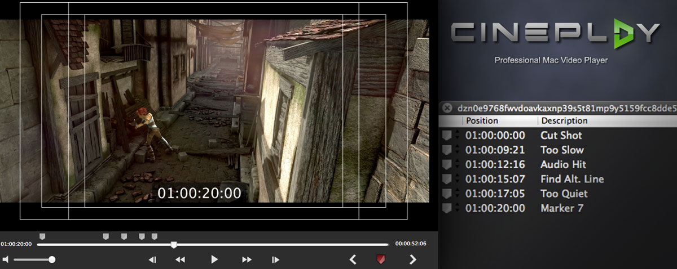Start playback with the Play button
The width and height of the screenshot is (677, 269).
pos(214,259)
